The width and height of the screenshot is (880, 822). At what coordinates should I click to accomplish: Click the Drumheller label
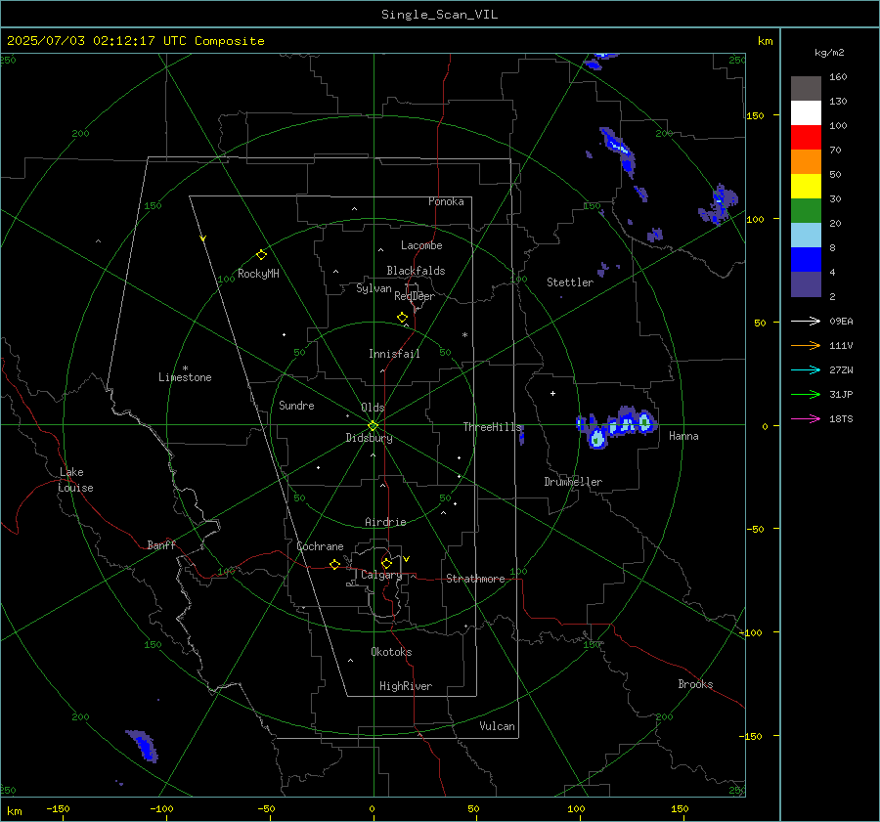pyautogui.click(x=573, y=482)
